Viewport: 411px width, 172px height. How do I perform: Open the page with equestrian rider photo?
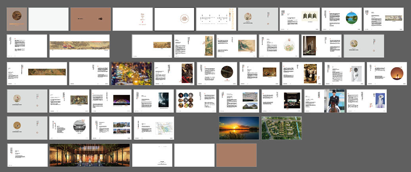[x=324, y=100]
